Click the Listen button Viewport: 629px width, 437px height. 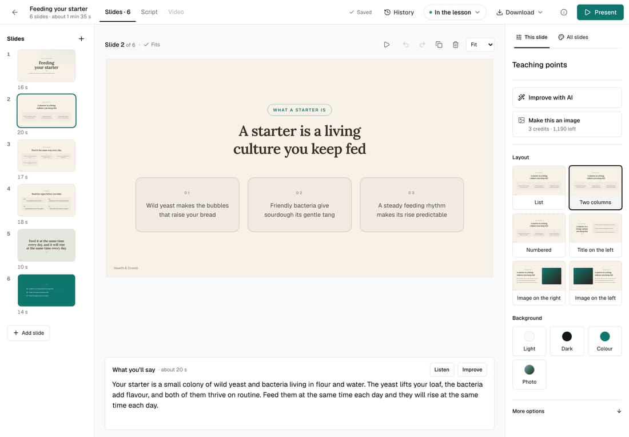tap(441, 370)
